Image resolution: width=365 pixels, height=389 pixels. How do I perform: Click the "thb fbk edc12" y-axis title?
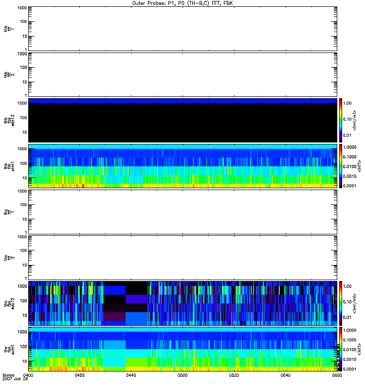tap(9, 120)
